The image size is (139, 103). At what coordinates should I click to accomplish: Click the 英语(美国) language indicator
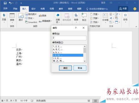click(x=41, y=101)
